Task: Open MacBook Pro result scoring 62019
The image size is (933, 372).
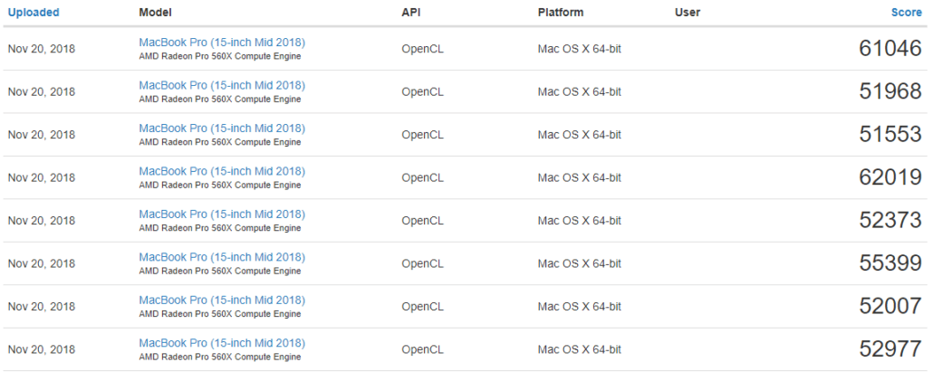Action: click(222, 171)
